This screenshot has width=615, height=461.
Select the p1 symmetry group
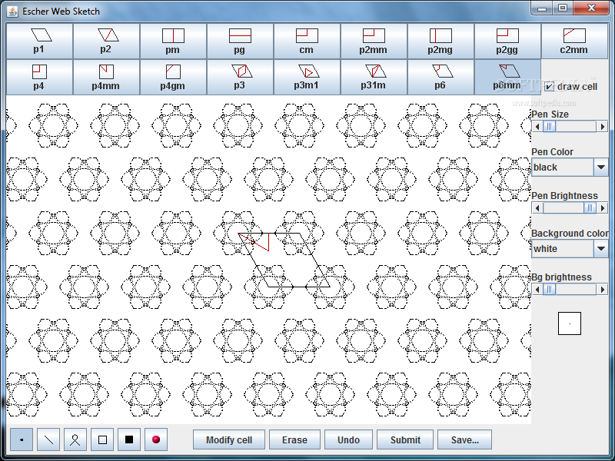(x=40, y=41)
